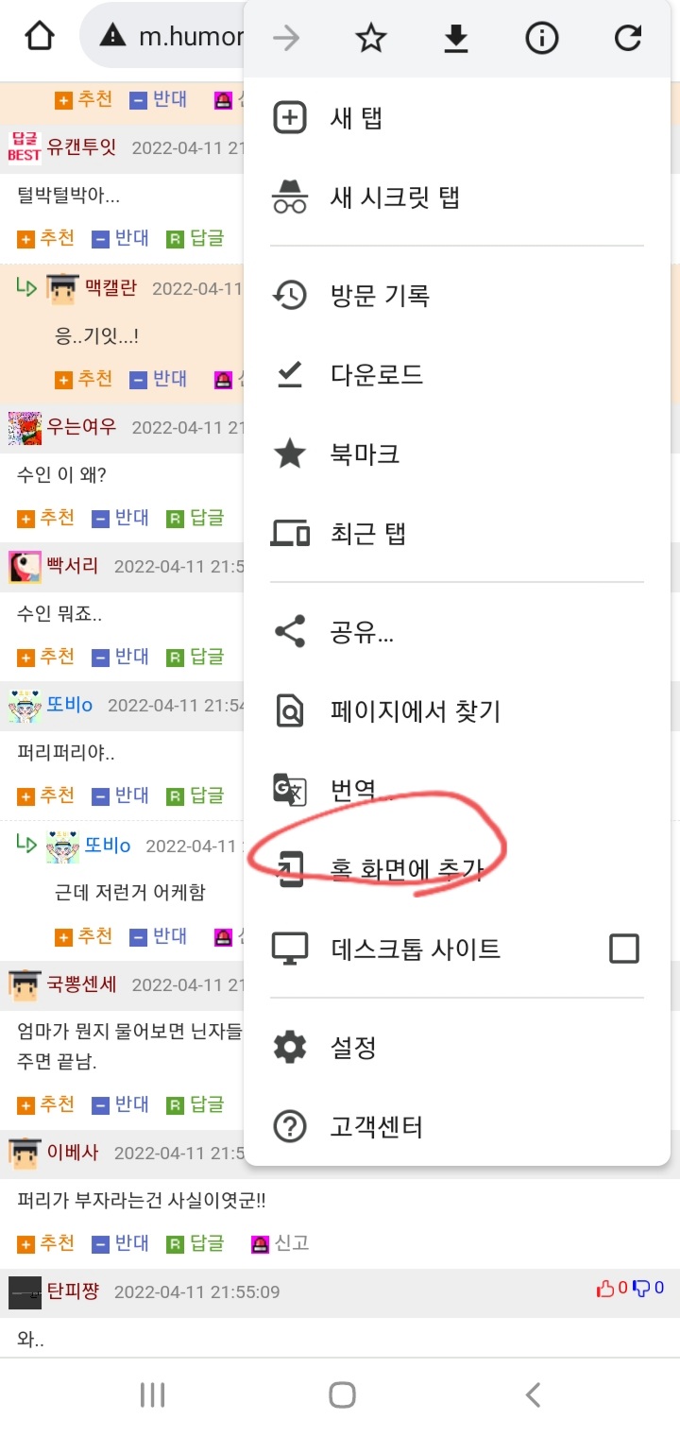Tap the forward arrow in menu toolbar
680x1436 pixels.
[286, 38]
